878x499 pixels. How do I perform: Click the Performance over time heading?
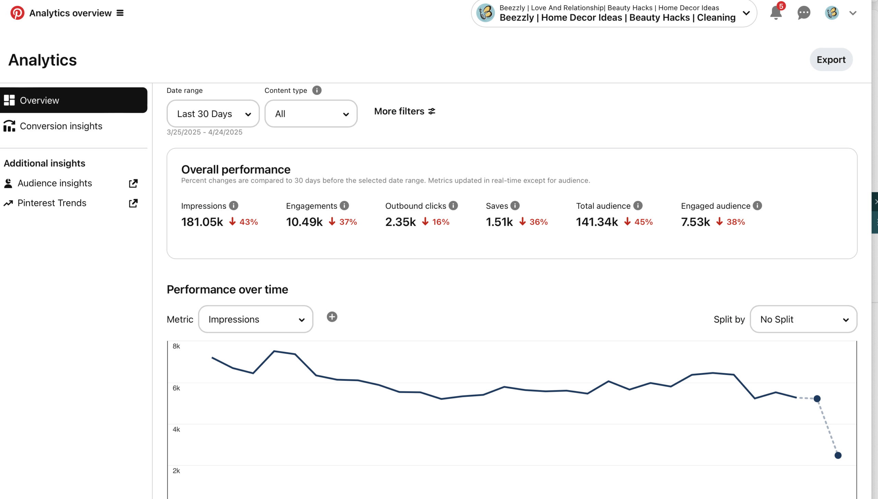227,290
